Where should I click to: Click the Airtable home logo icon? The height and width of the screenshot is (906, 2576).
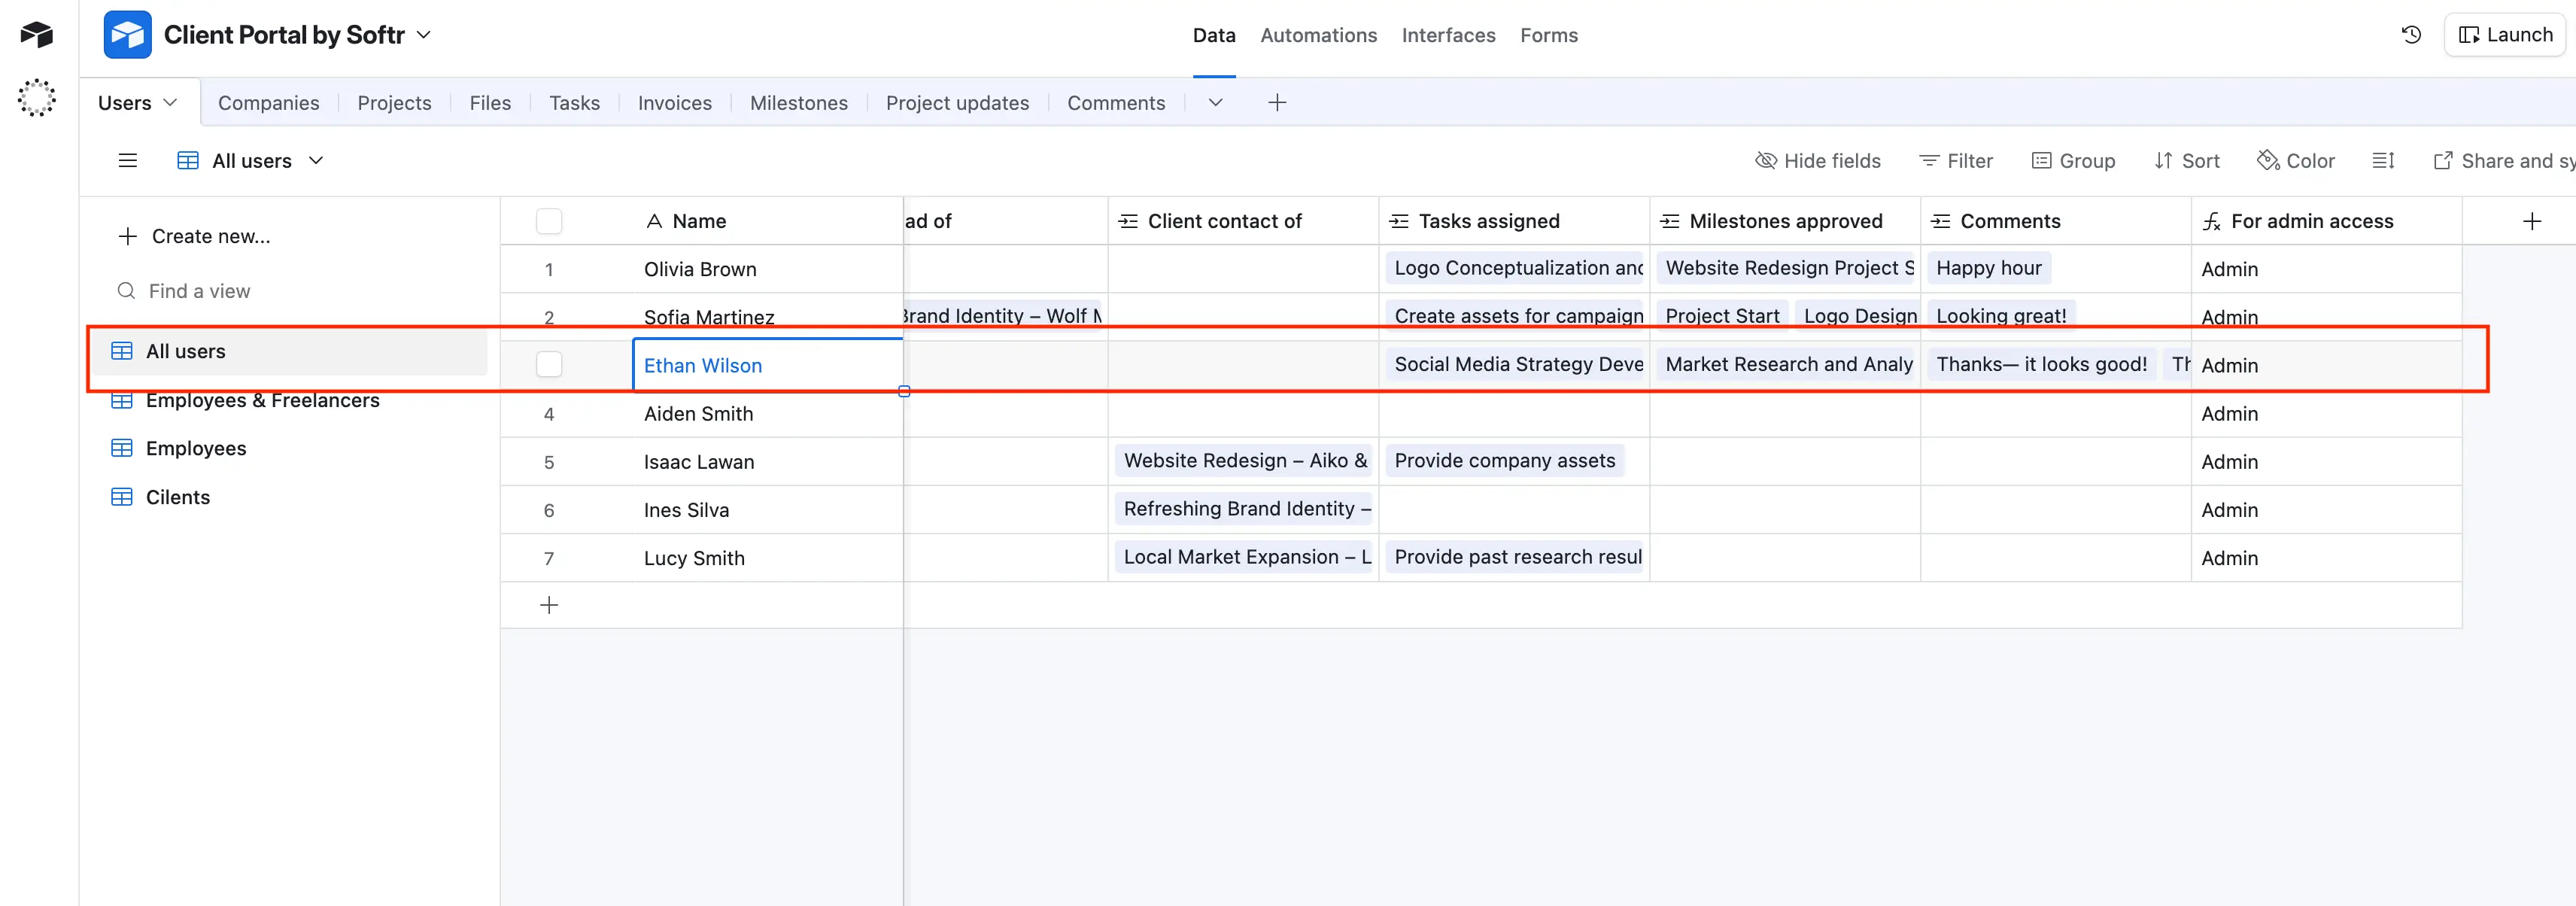[37, 35]
